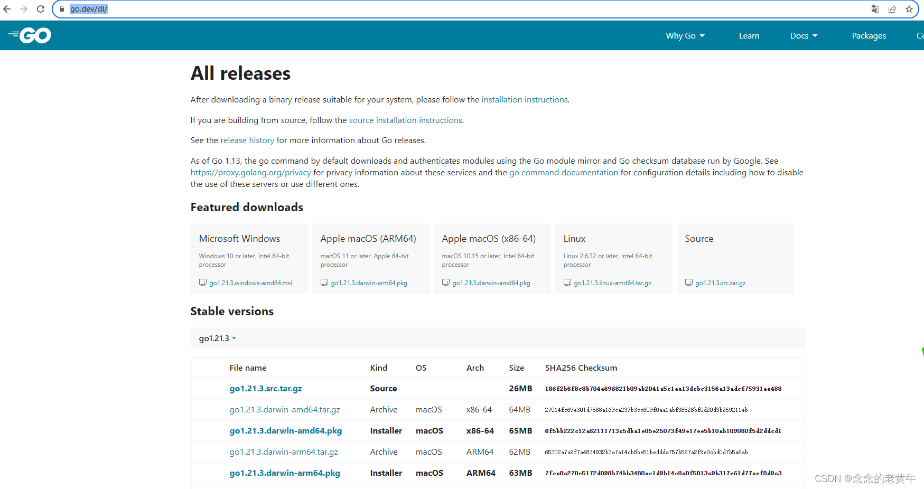Click the Source card title
Image resolution: width=924 pixels, height=489 pixels.
(x=699, y=239)
